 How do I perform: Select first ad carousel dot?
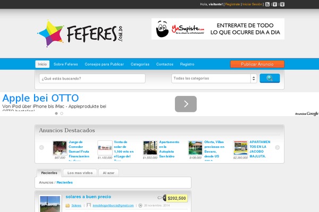[x=56, y=113]
